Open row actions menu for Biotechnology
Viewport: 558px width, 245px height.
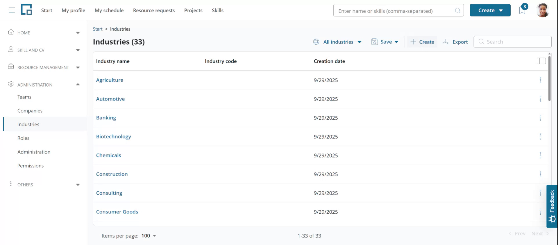541,137
